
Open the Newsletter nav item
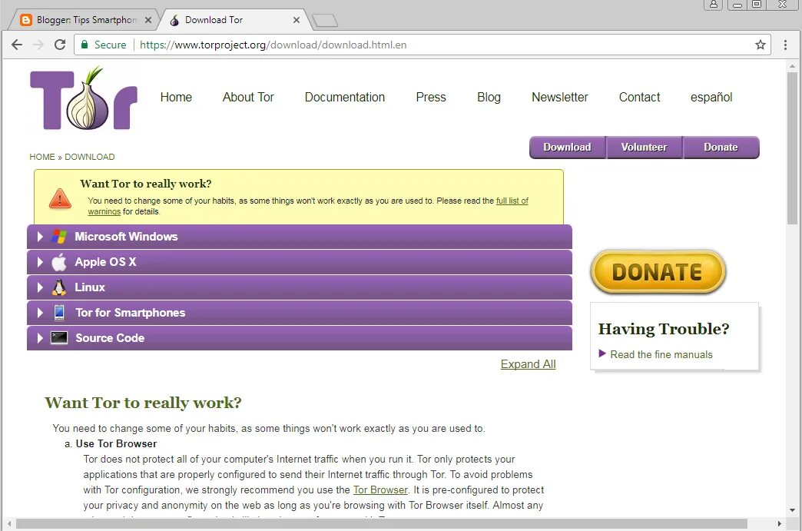559,97
